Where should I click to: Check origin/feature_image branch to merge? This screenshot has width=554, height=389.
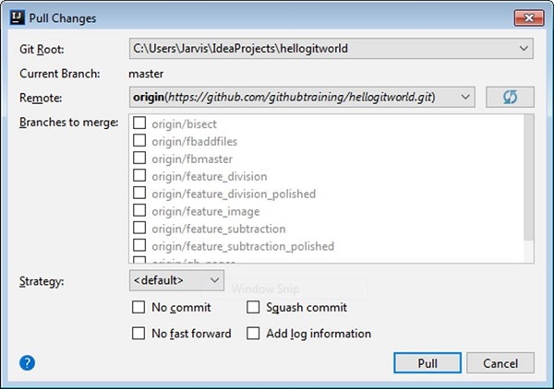pyautogui.click(x=140, y=211)
